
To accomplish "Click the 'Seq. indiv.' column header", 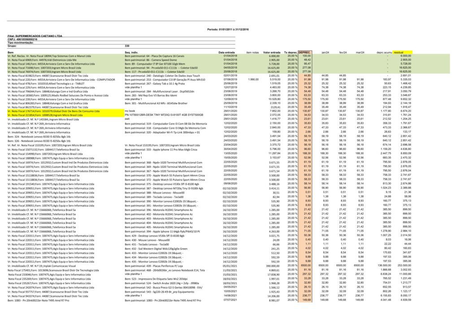I will (x=131, y=53).
